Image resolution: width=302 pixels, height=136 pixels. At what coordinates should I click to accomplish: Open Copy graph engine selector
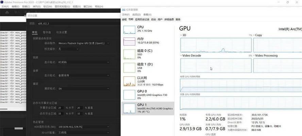tap(257, 35)
